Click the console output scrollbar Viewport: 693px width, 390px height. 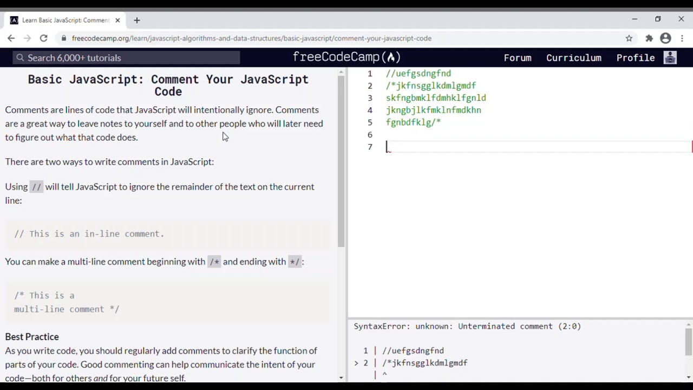click(x=689, y=342)
